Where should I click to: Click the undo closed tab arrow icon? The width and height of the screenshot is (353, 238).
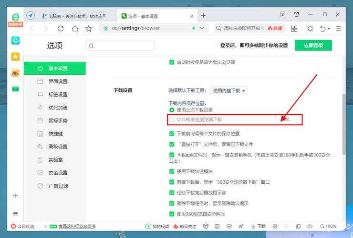point(323,29)
